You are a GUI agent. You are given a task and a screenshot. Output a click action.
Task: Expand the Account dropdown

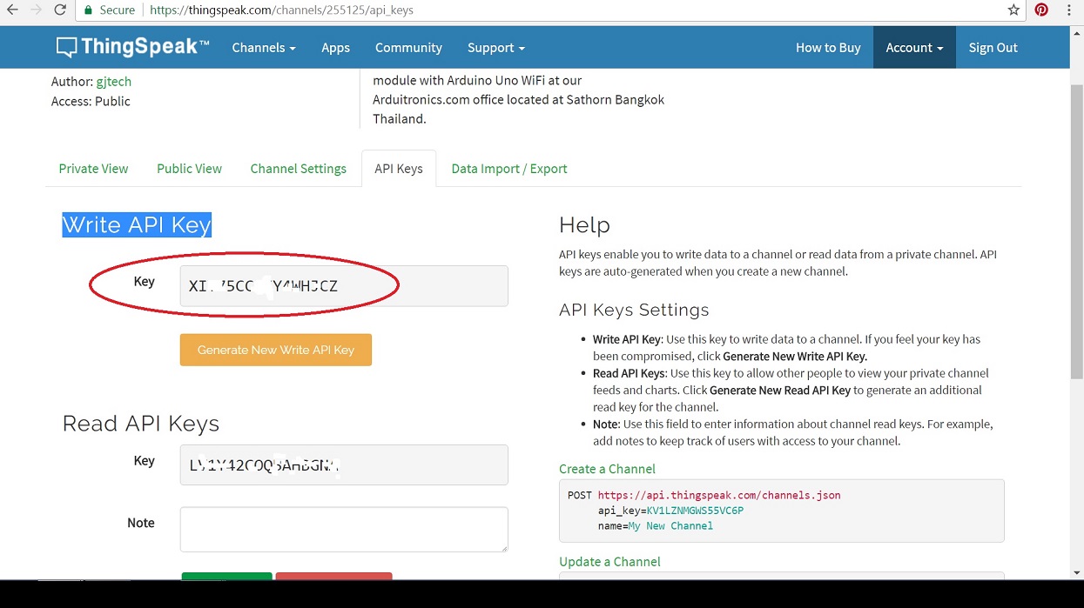coord(914,48)
